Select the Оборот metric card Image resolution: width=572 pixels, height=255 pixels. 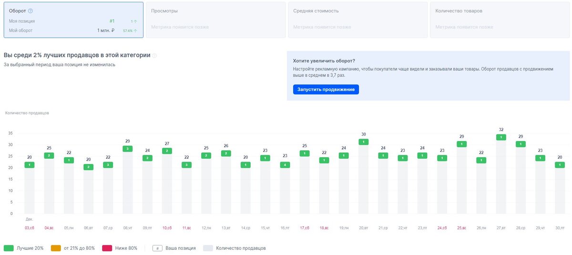[73, 20]
